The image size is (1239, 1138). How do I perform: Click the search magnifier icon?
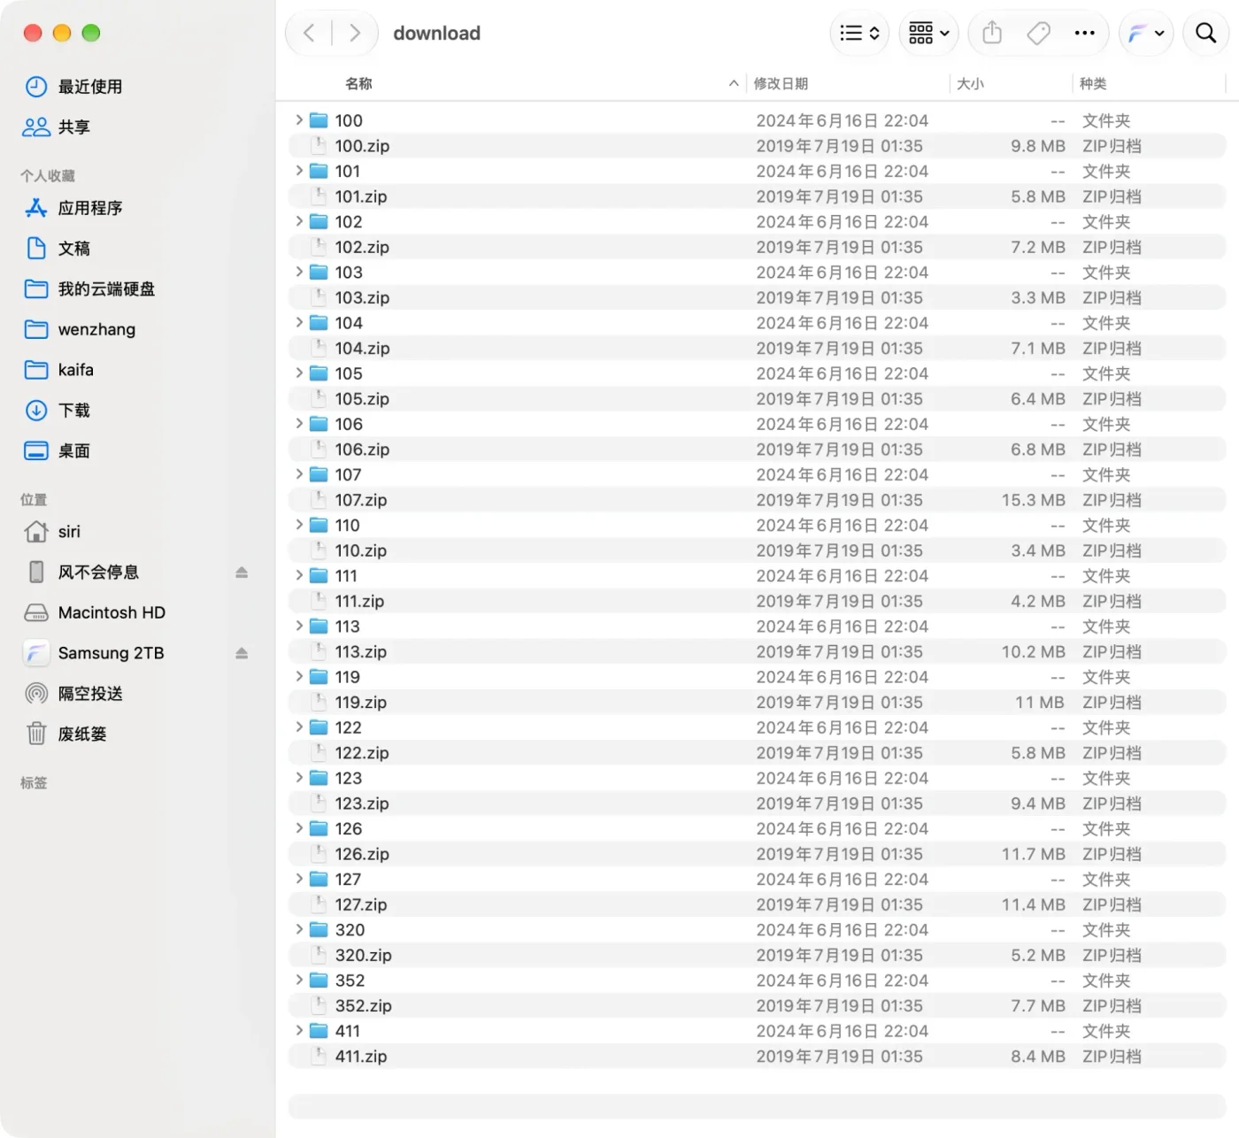[x=1205, y=34]
